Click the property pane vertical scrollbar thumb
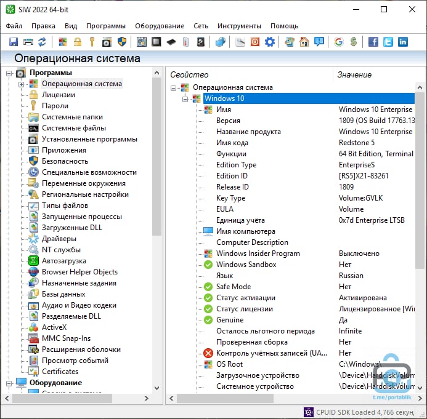 (420, 180)
